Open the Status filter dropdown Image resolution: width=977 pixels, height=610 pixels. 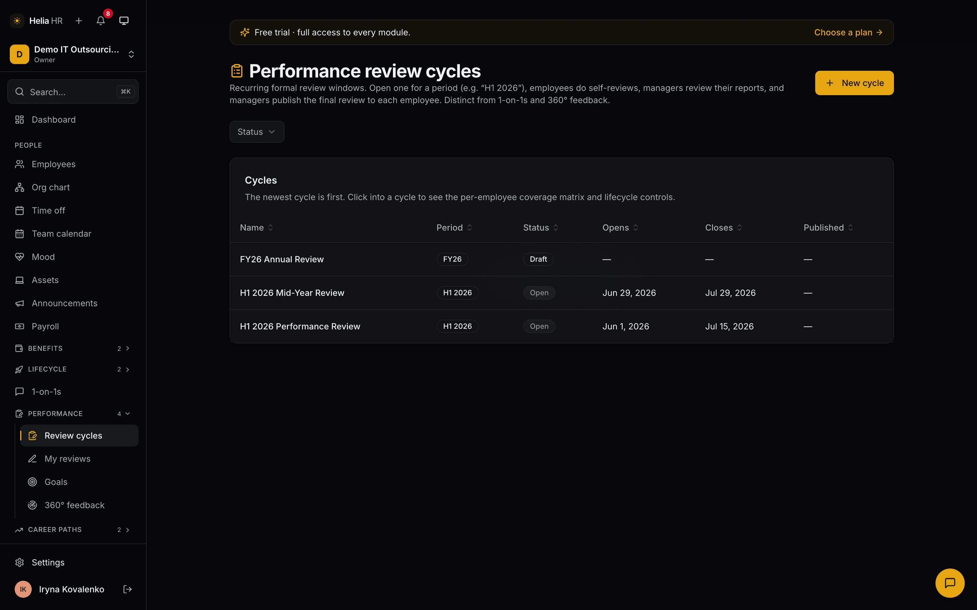(257, 132)
